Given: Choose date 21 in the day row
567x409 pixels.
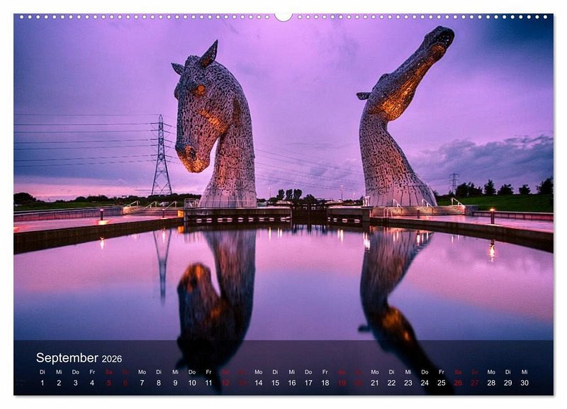Looking at the screenshot, I should 375,383.
